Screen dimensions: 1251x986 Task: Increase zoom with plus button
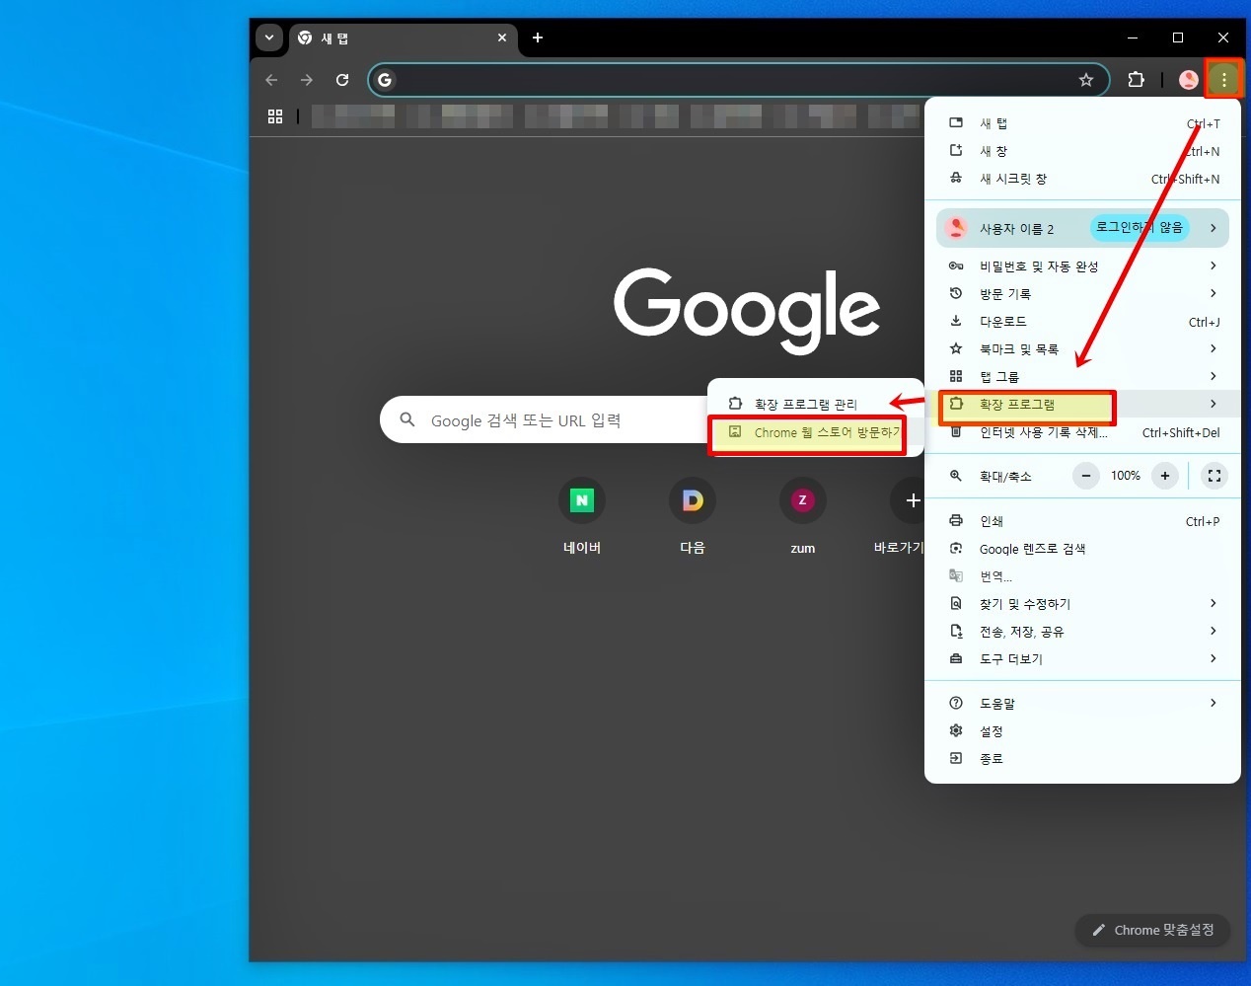1165,476
